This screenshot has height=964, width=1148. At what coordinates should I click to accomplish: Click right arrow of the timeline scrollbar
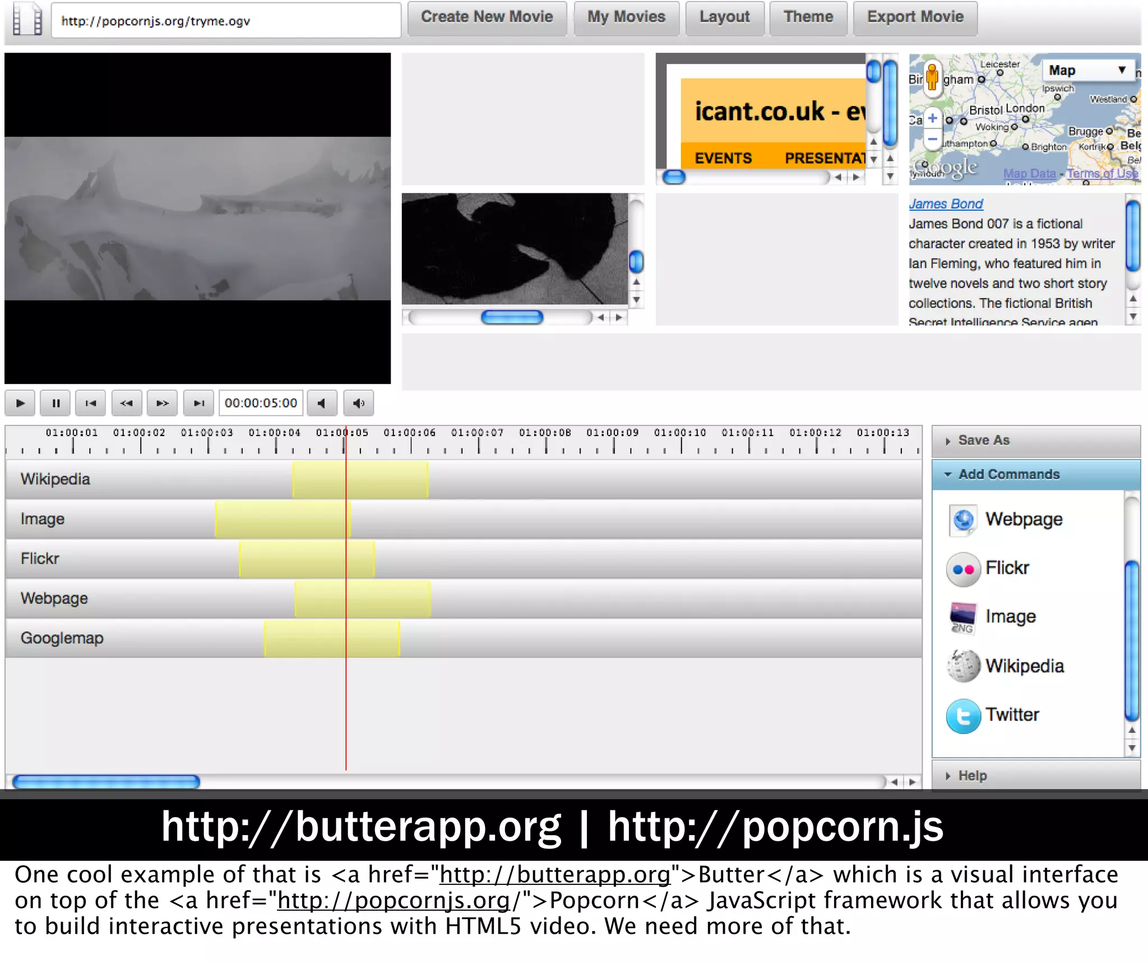(x=913, y=781)
